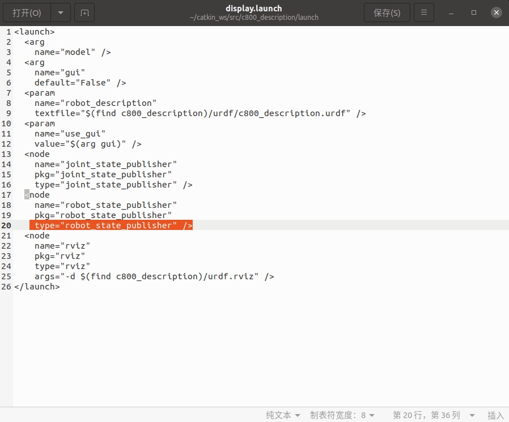This screenshot has width=509, height=422.
Task: Click the highlighted robot_state_publisher type line
Action: tap(111, 225)
